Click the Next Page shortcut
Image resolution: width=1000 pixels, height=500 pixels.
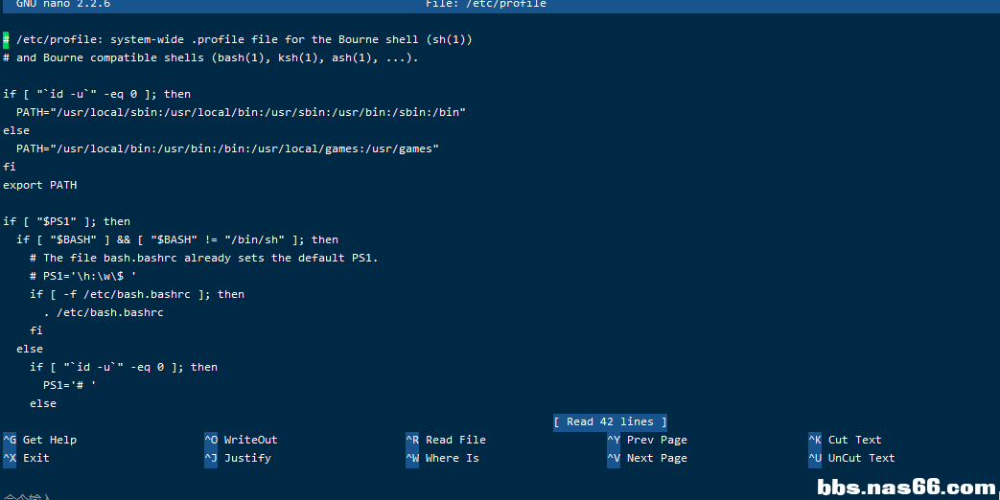coord(657,458)
